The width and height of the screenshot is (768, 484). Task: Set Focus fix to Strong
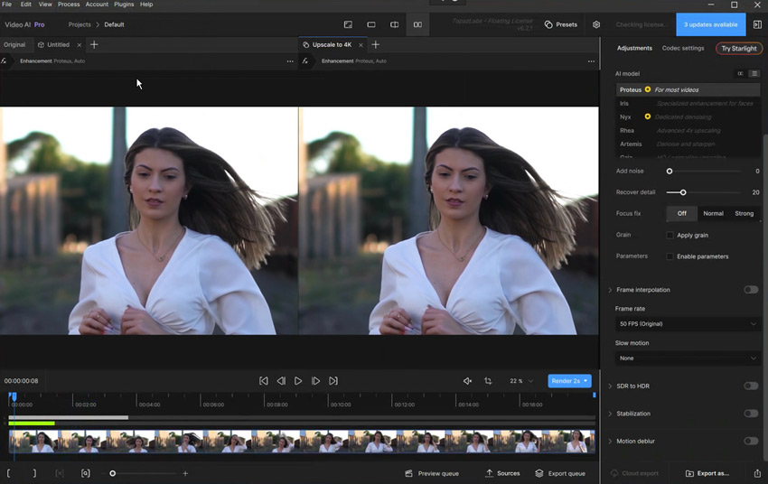(744, 213)
